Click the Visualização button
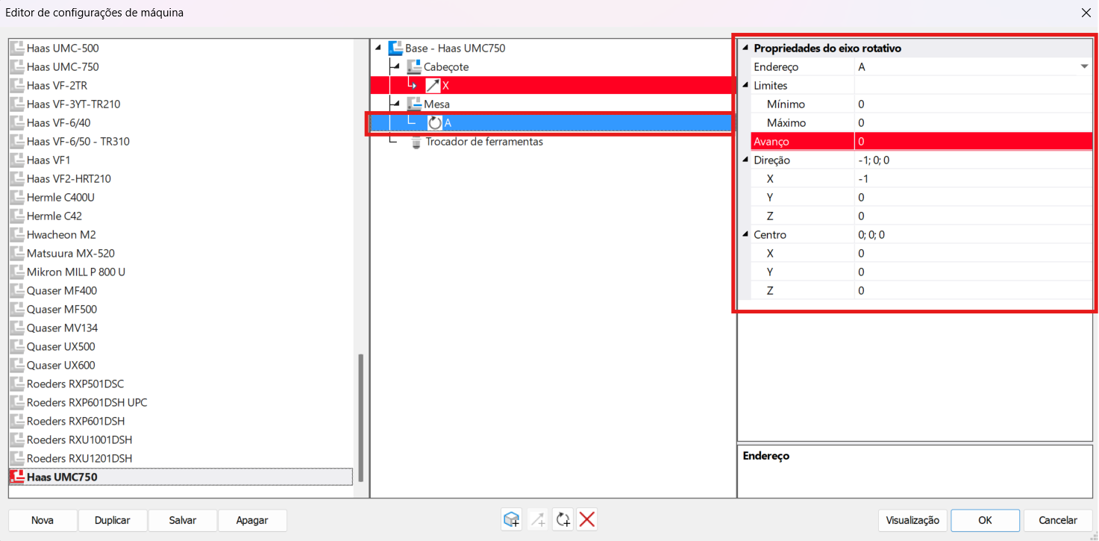Viewport: 1099px width, 541px height. 913,520
